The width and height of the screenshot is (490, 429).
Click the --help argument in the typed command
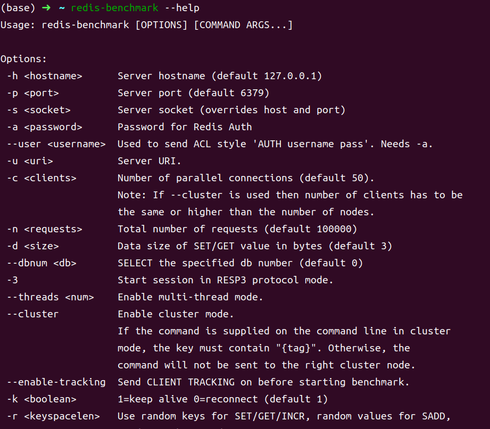pyautogui.click(x=182, y=8)
